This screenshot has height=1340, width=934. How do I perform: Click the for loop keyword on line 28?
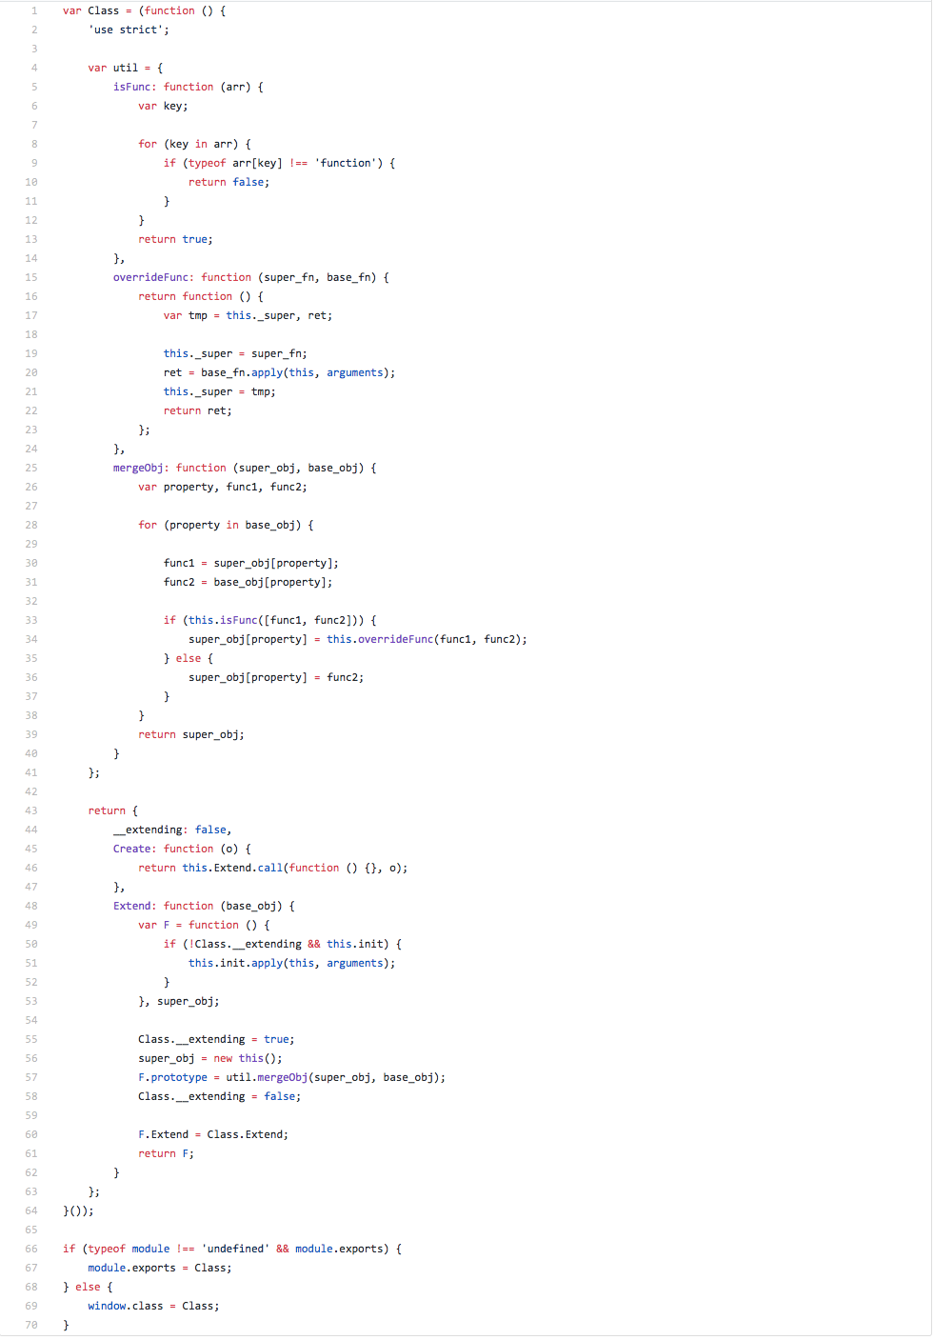(x=148, y=525)
